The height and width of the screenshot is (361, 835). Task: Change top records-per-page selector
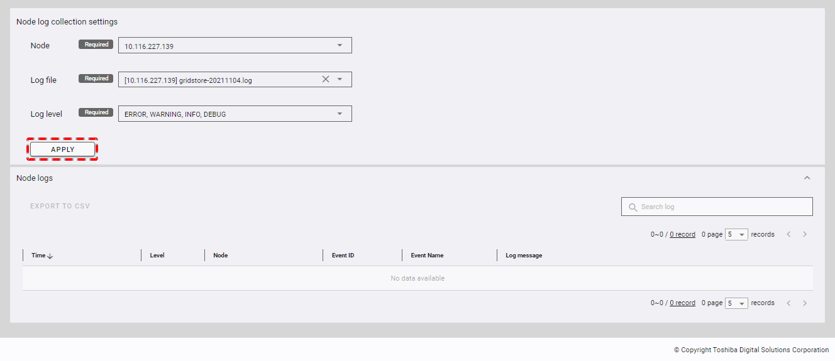pyautogui.click(x=736, y=234)
